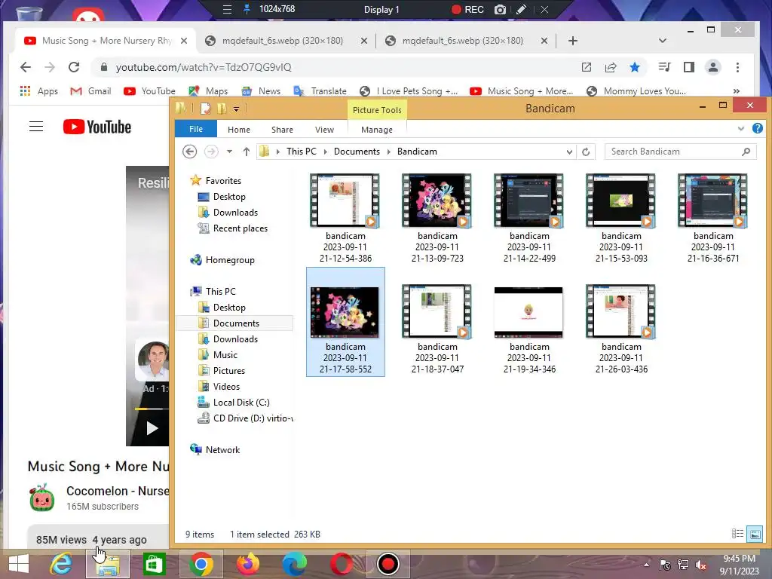Viewport: 772px width, 579px height.
Task: Click the Chrome address bar URL
Action: click(204, 67)
